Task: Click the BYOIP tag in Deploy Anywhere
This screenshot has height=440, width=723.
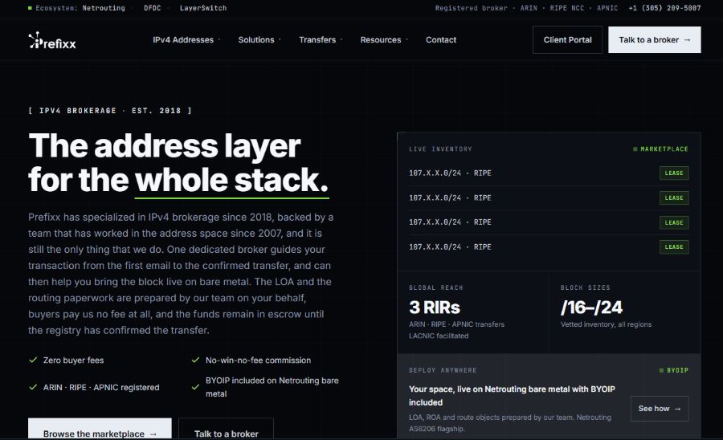Action: [674, 370]
